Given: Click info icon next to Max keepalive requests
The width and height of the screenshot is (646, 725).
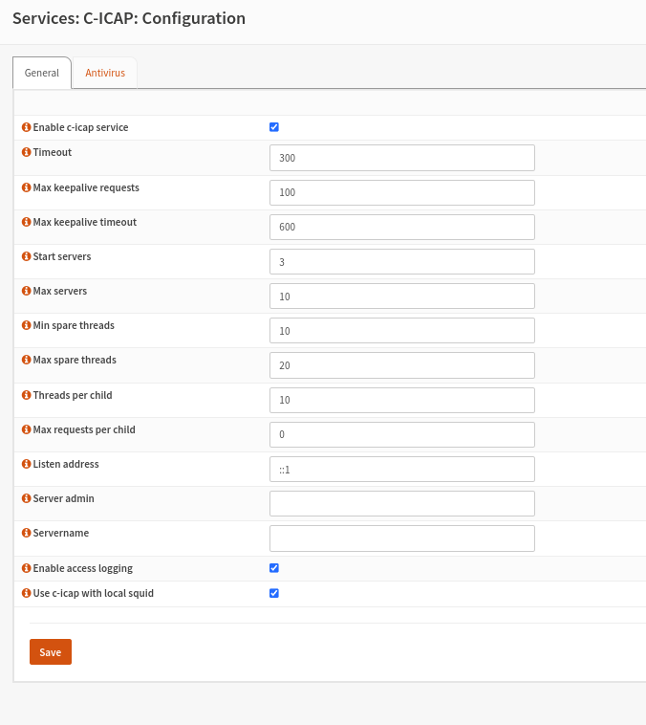Looking at the screenshot, I should tap(26, 187).
